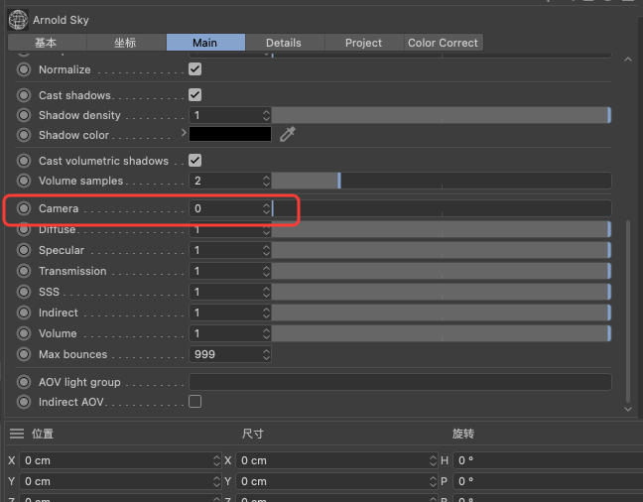This screenshot has height=502, width=643.
Task: Select the Main tab
Action: (x=205, y=43)
